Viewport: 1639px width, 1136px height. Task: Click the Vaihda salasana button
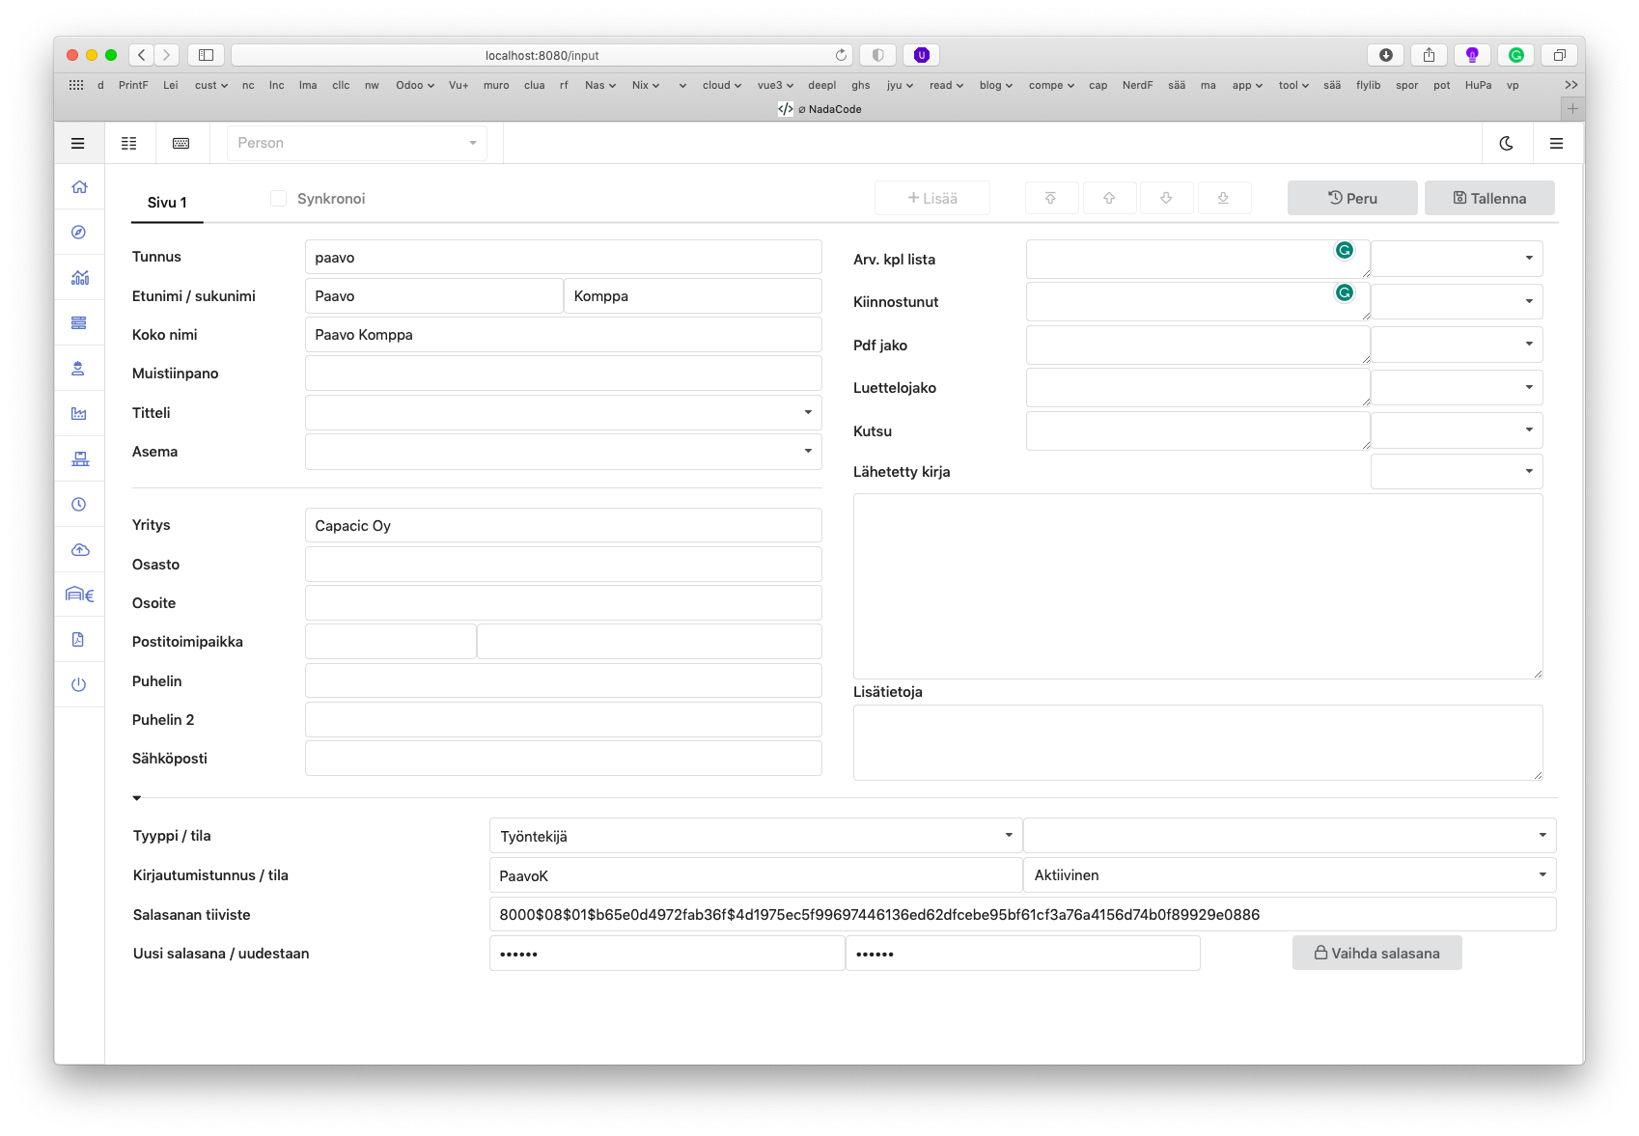[1376, 954]
